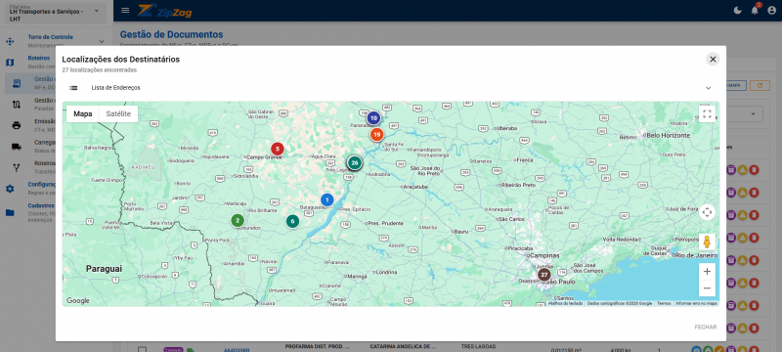782x352 pixels.
Task: Click the swap arrows sidebar icon
Action: 17,105
